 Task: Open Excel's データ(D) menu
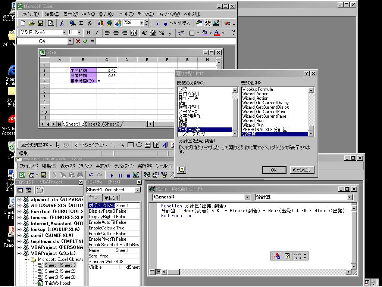pos(145,14)
